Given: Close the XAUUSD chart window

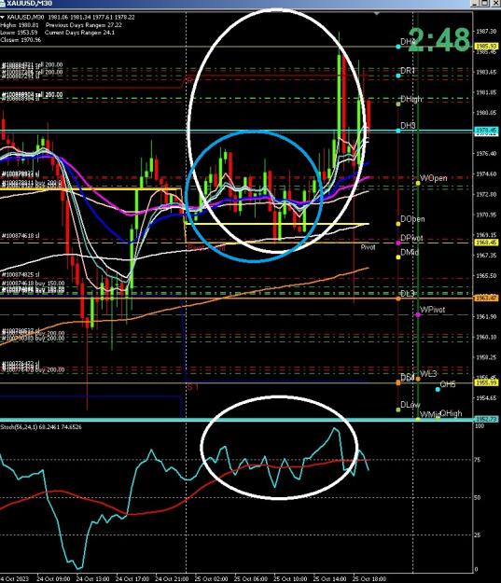Looking at the screenshot, I should [495, 3].
